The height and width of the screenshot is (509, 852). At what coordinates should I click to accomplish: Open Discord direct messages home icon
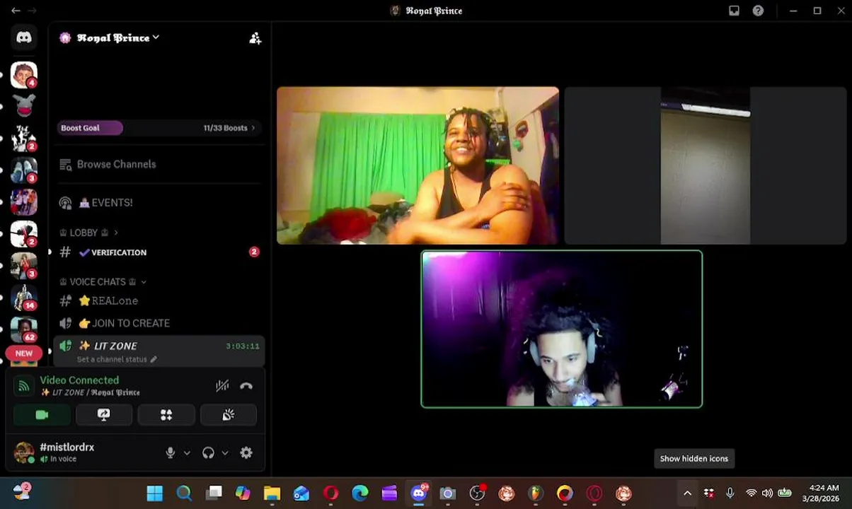[24, 37]
